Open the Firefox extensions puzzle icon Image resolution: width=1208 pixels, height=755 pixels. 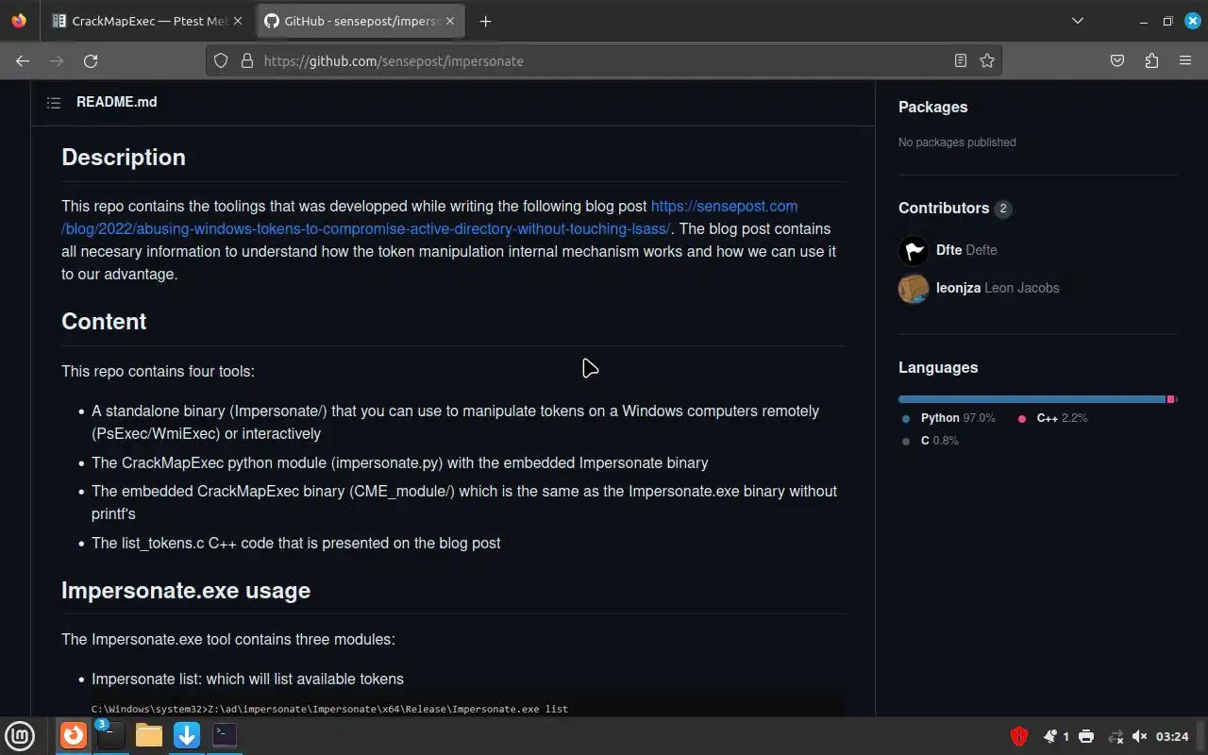(1151, 60)
